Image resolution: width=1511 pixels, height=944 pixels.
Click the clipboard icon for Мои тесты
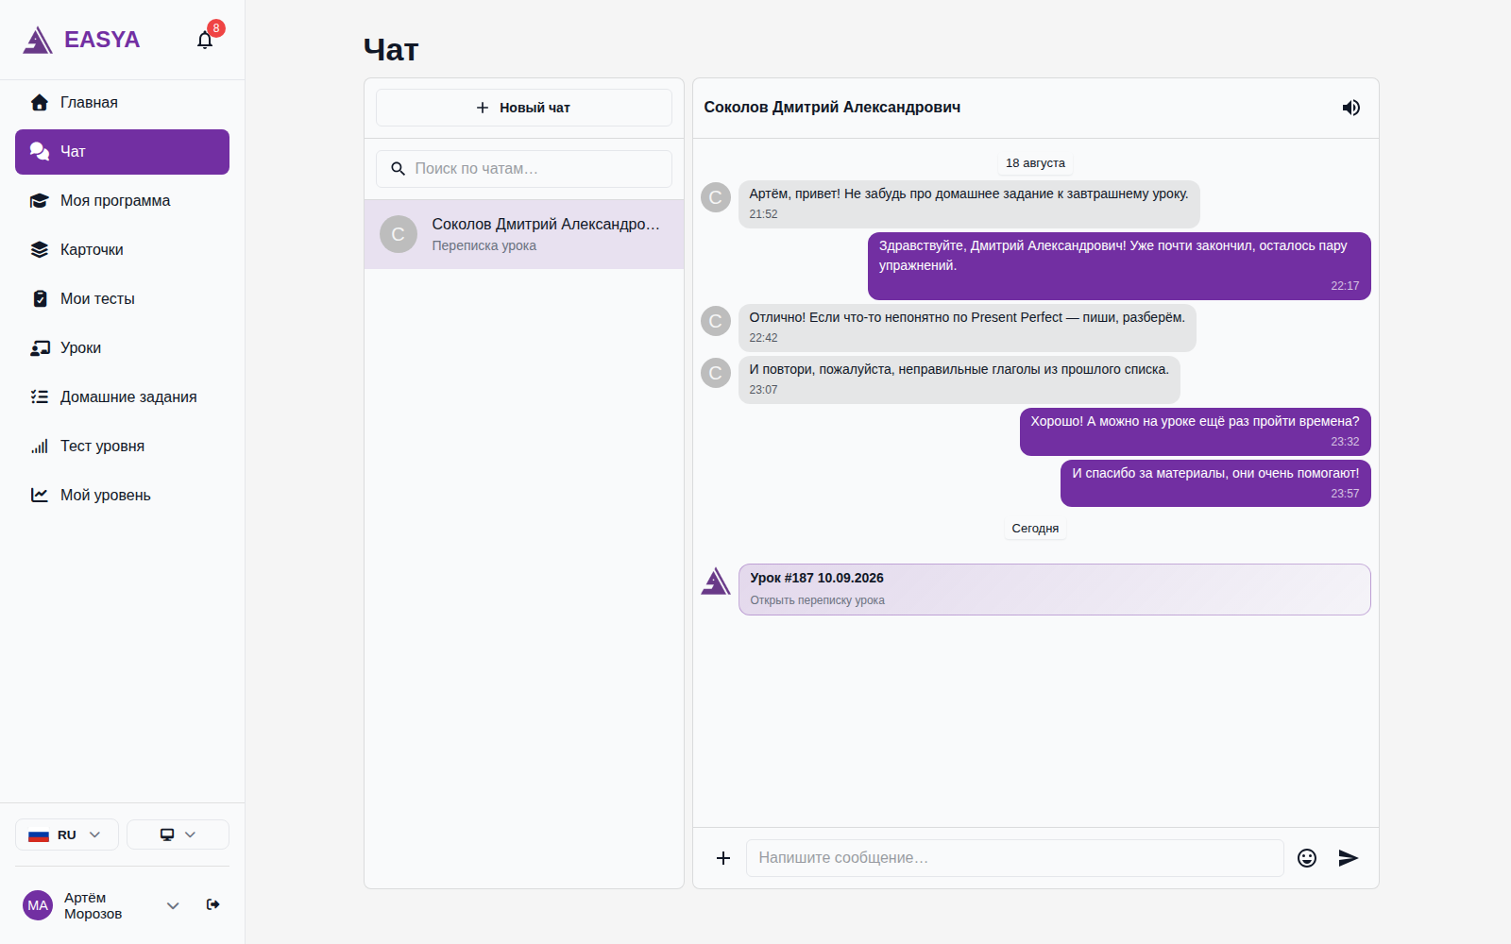click(40, 299)
